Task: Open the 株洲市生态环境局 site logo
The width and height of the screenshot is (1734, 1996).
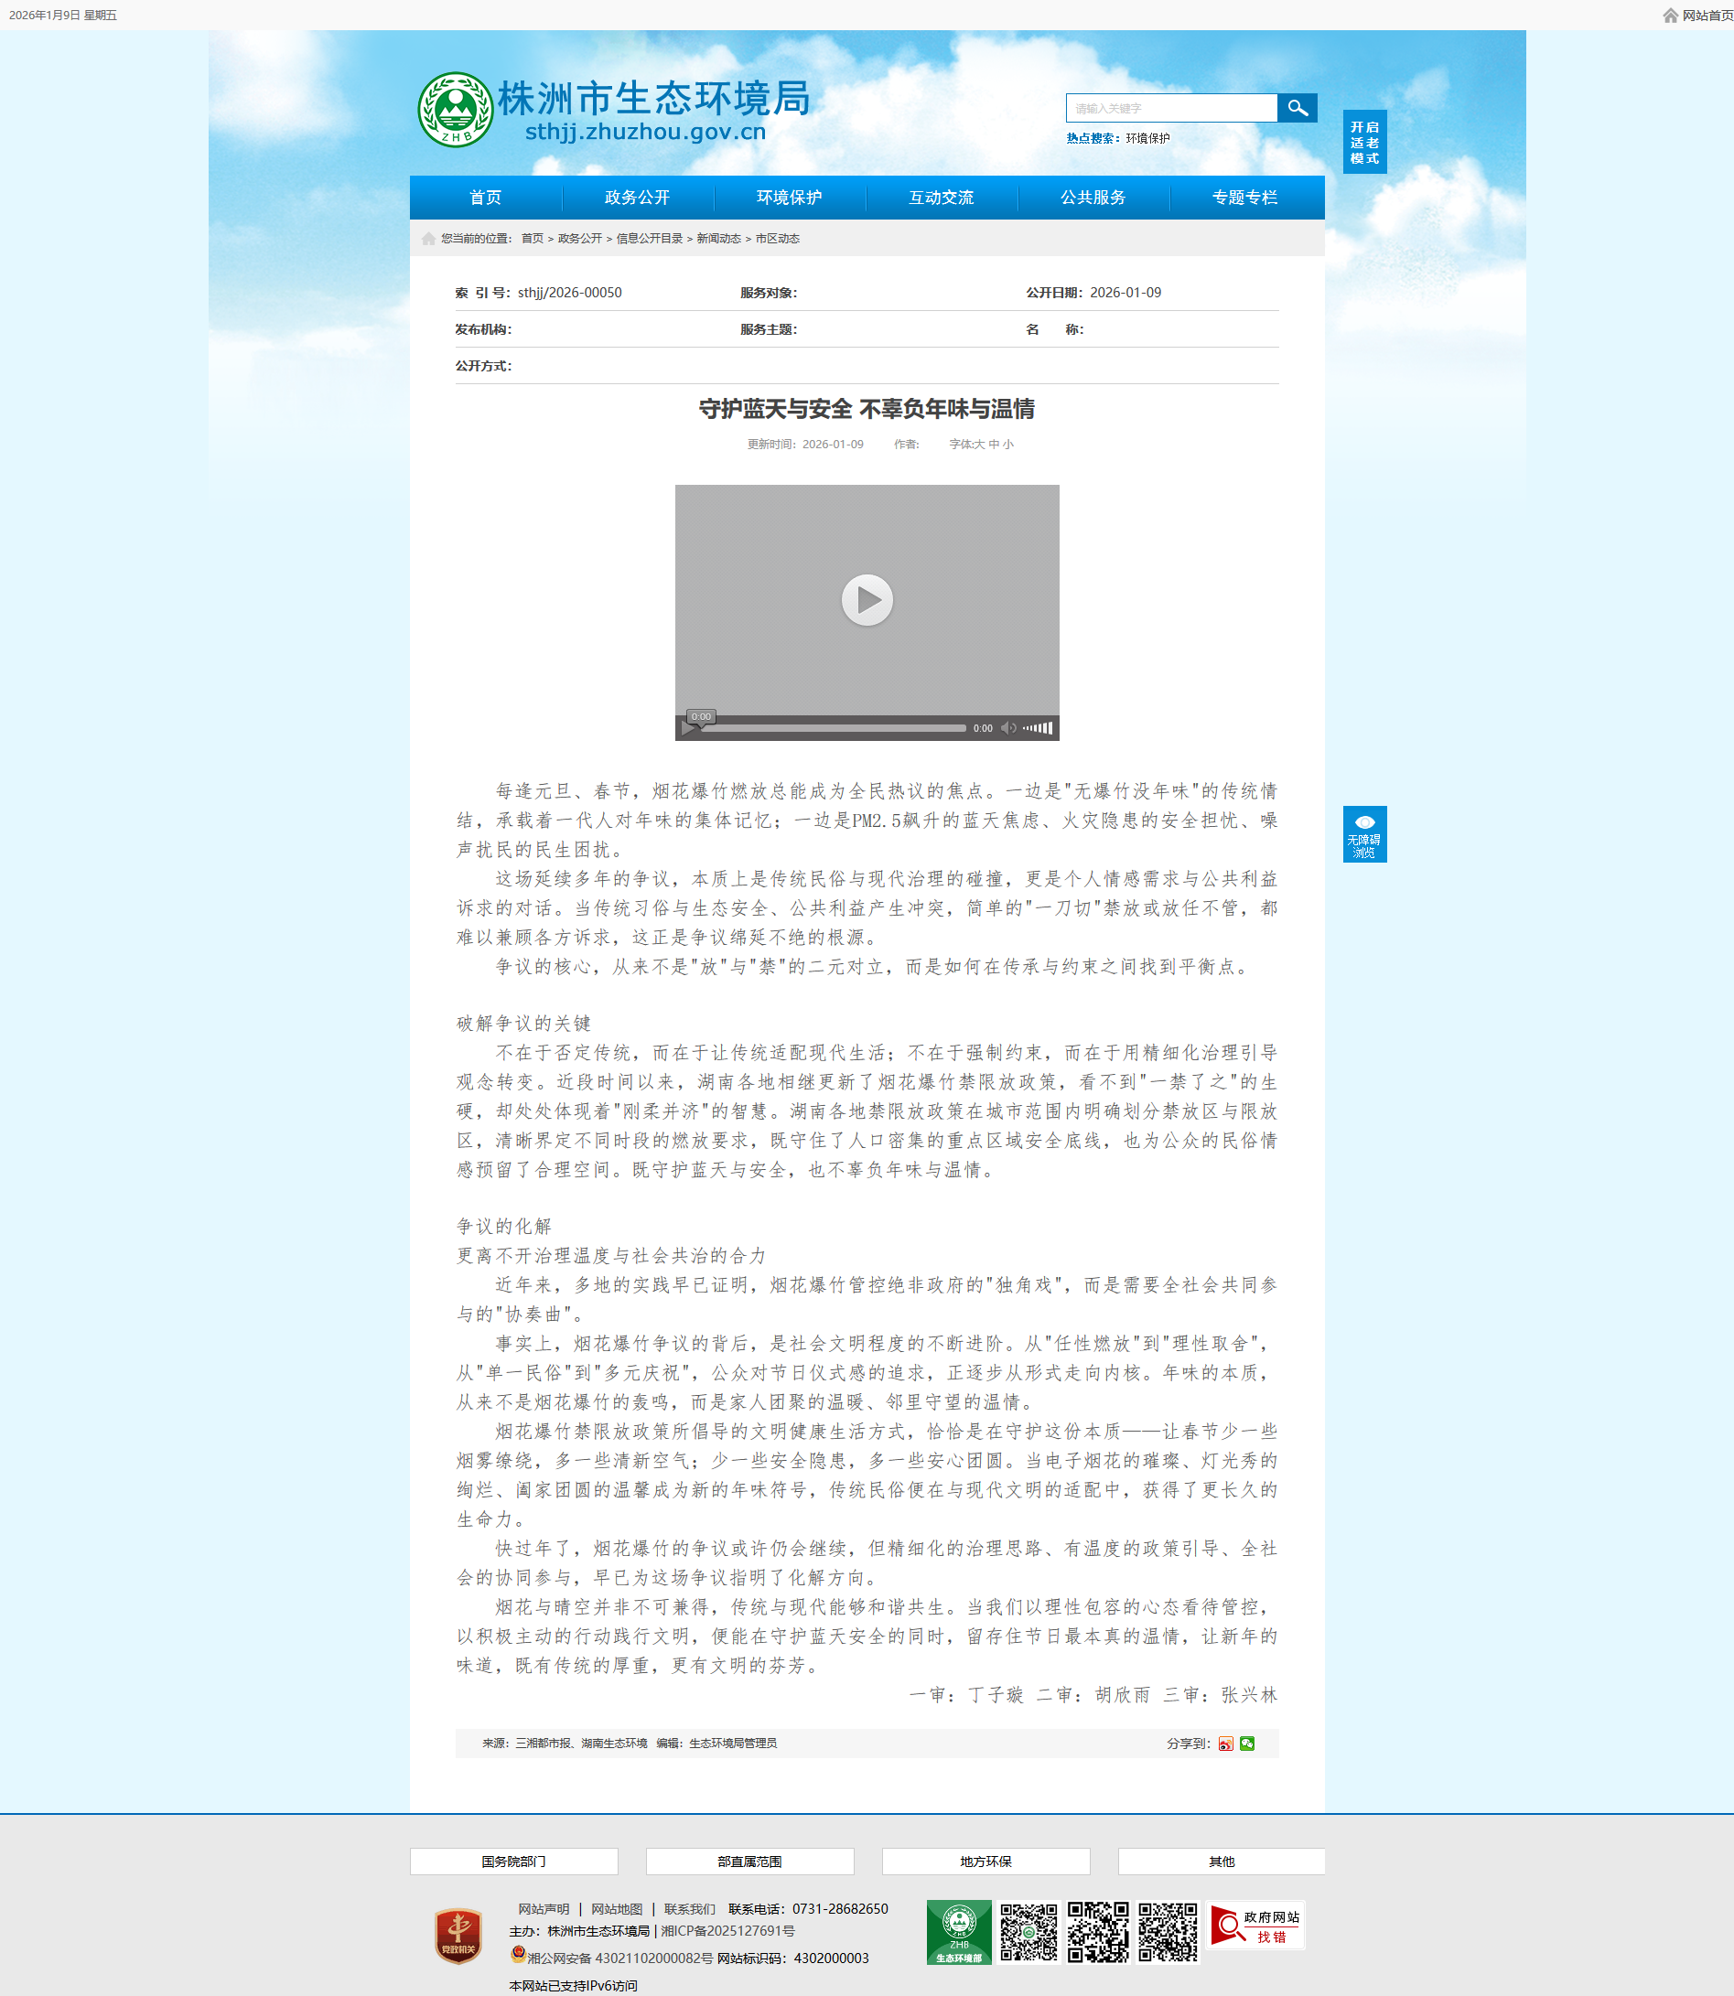Action: [613, 111]
